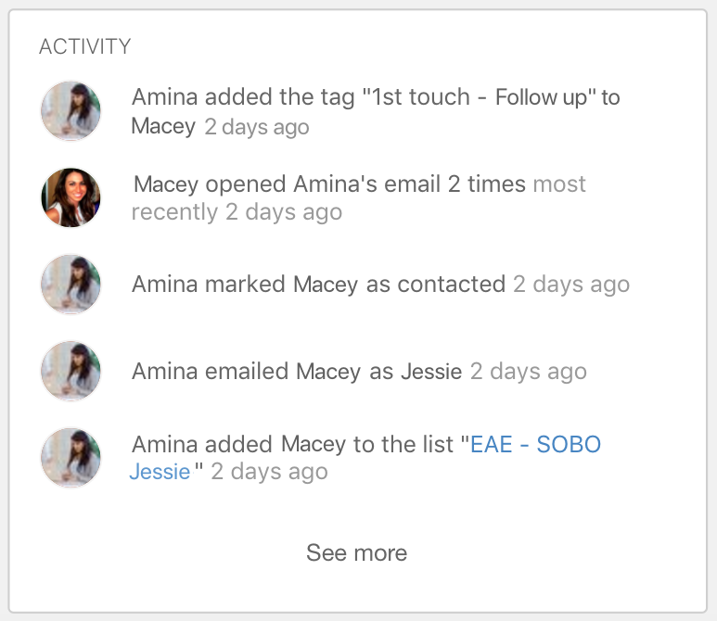Click the "Jessie" link text on second line
The width and height of the screenshot is (717, 621).
160,472
